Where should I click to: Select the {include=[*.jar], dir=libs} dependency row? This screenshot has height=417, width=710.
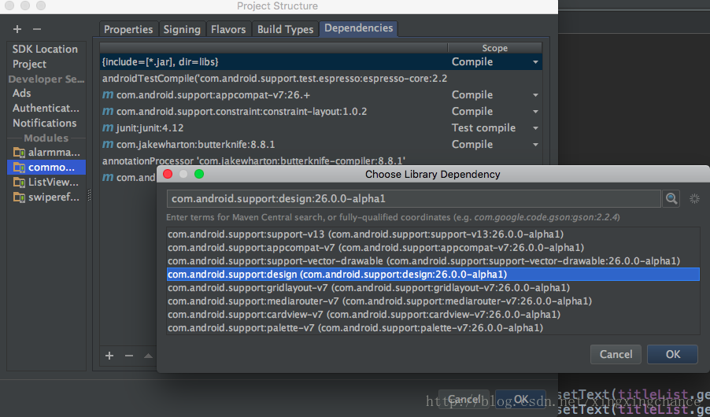pyautogui.click(x=320, y=62)
